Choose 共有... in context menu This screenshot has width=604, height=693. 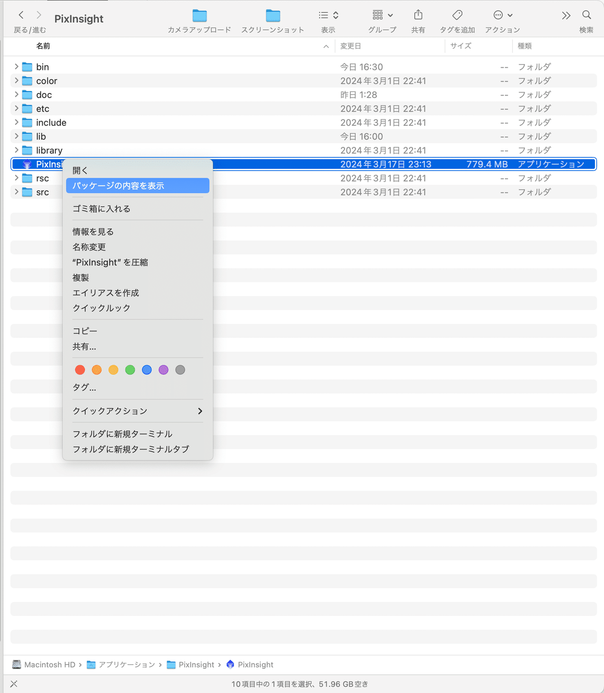pyautogui.click(x=137, y=347)
